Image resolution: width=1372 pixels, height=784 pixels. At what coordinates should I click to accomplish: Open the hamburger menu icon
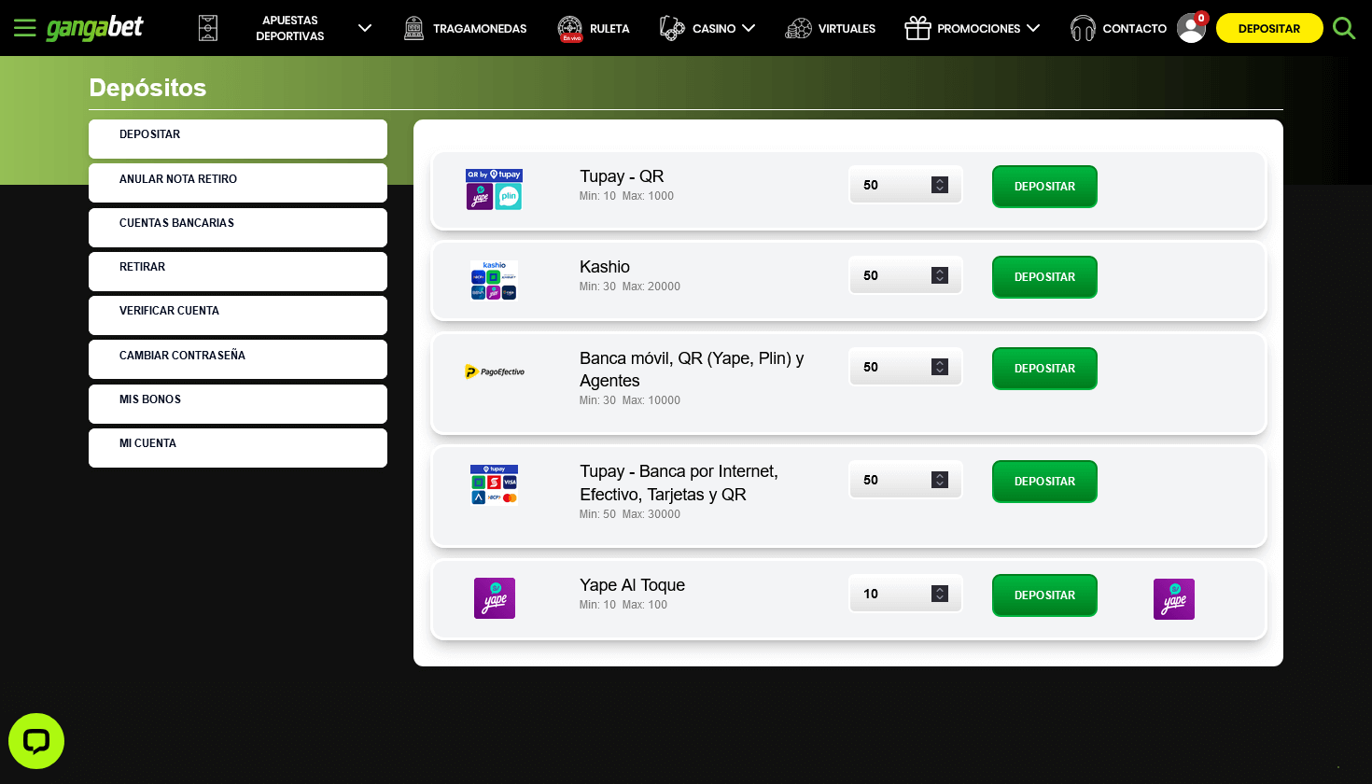pyautogui.click(x=25, y=28)
